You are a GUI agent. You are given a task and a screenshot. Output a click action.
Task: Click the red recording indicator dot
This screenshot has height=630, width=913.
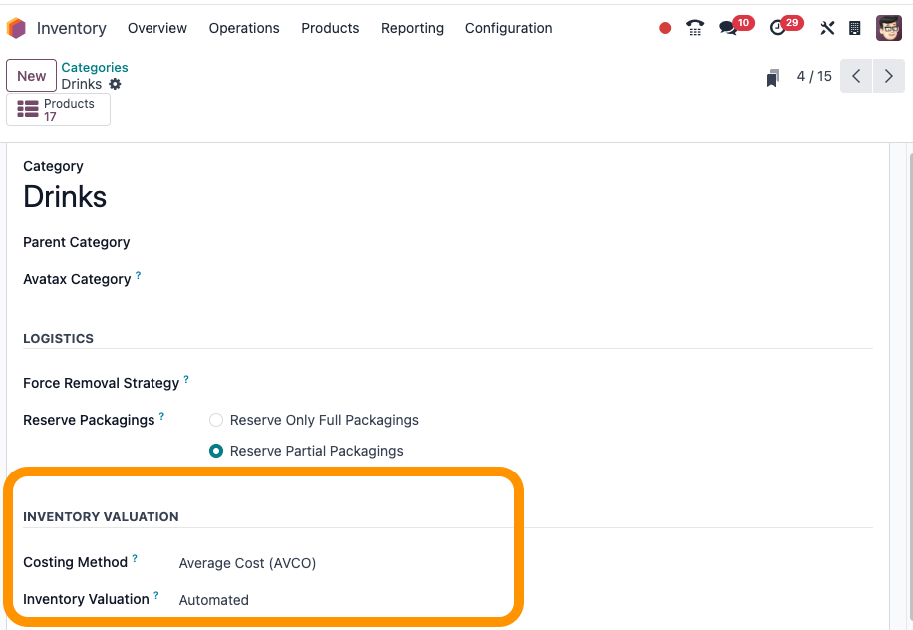tap(665, 28)
